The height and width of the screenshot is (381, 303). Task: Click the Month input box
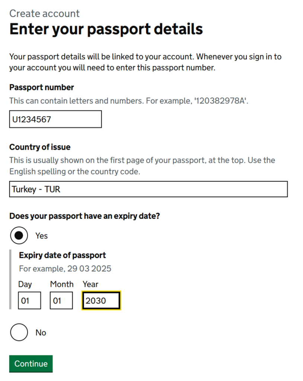click(61, 301)
